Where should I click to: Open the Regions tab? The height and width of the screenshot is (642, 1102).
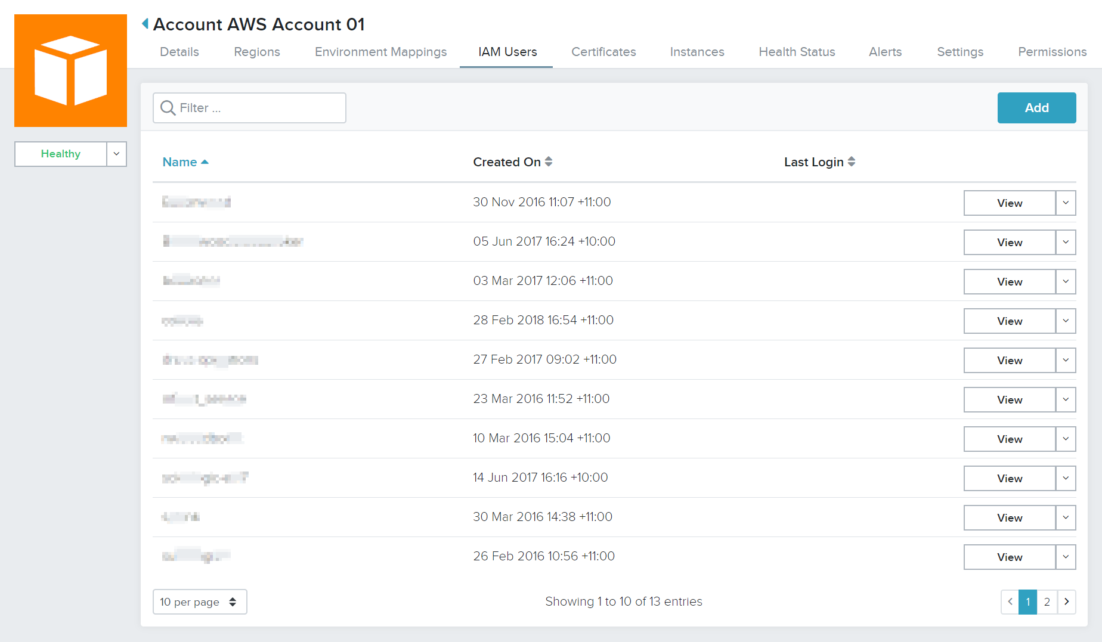click(x=257, y=52)
